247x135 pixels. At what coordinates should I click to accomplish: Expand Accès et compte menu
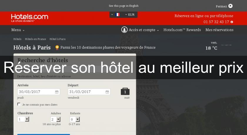pyautogui.click(x=144, y=30)
